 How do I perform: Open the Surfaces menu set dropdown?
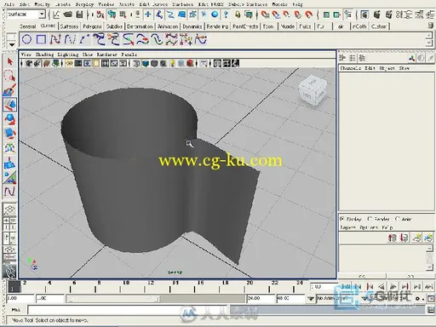coord(42,14)
